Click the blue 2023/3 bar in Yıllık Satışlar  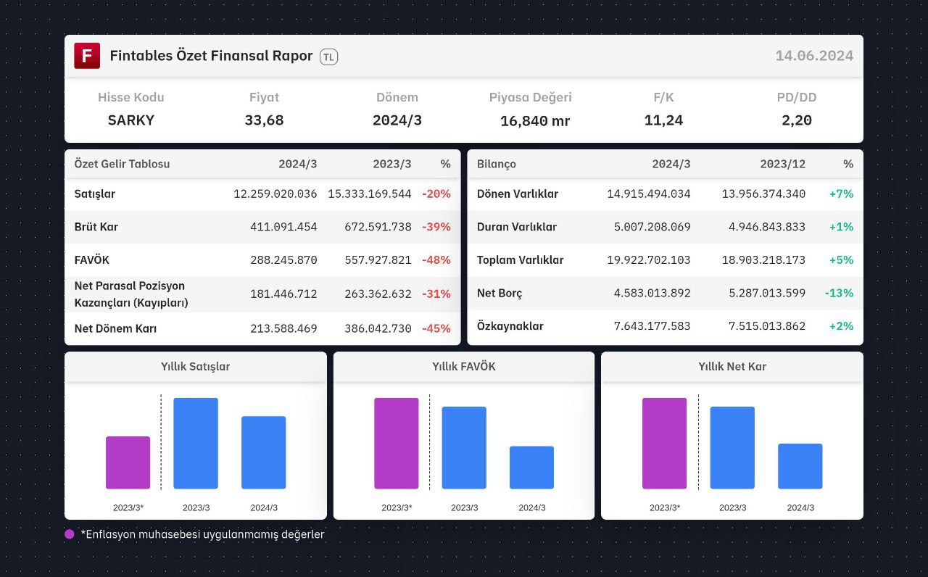coord(196,443)
